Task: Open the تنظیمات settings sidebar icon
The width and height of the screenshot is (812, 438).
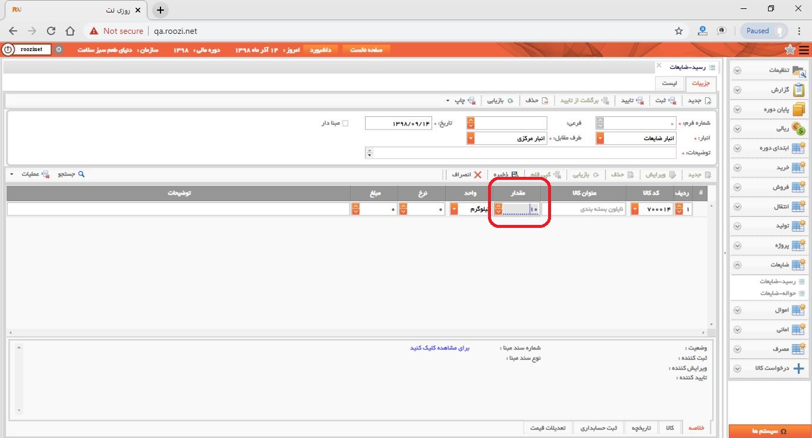Action: coord(799,71)
